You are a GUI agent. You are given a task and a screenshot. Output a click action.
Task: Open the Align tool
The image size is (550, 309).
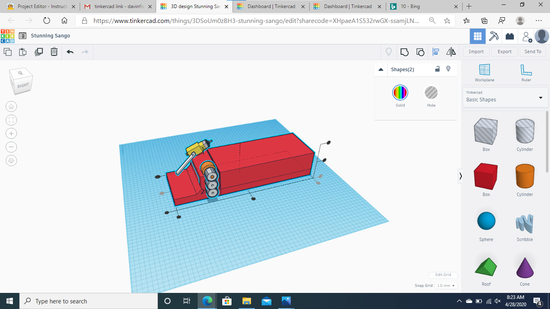coord(436,51)
